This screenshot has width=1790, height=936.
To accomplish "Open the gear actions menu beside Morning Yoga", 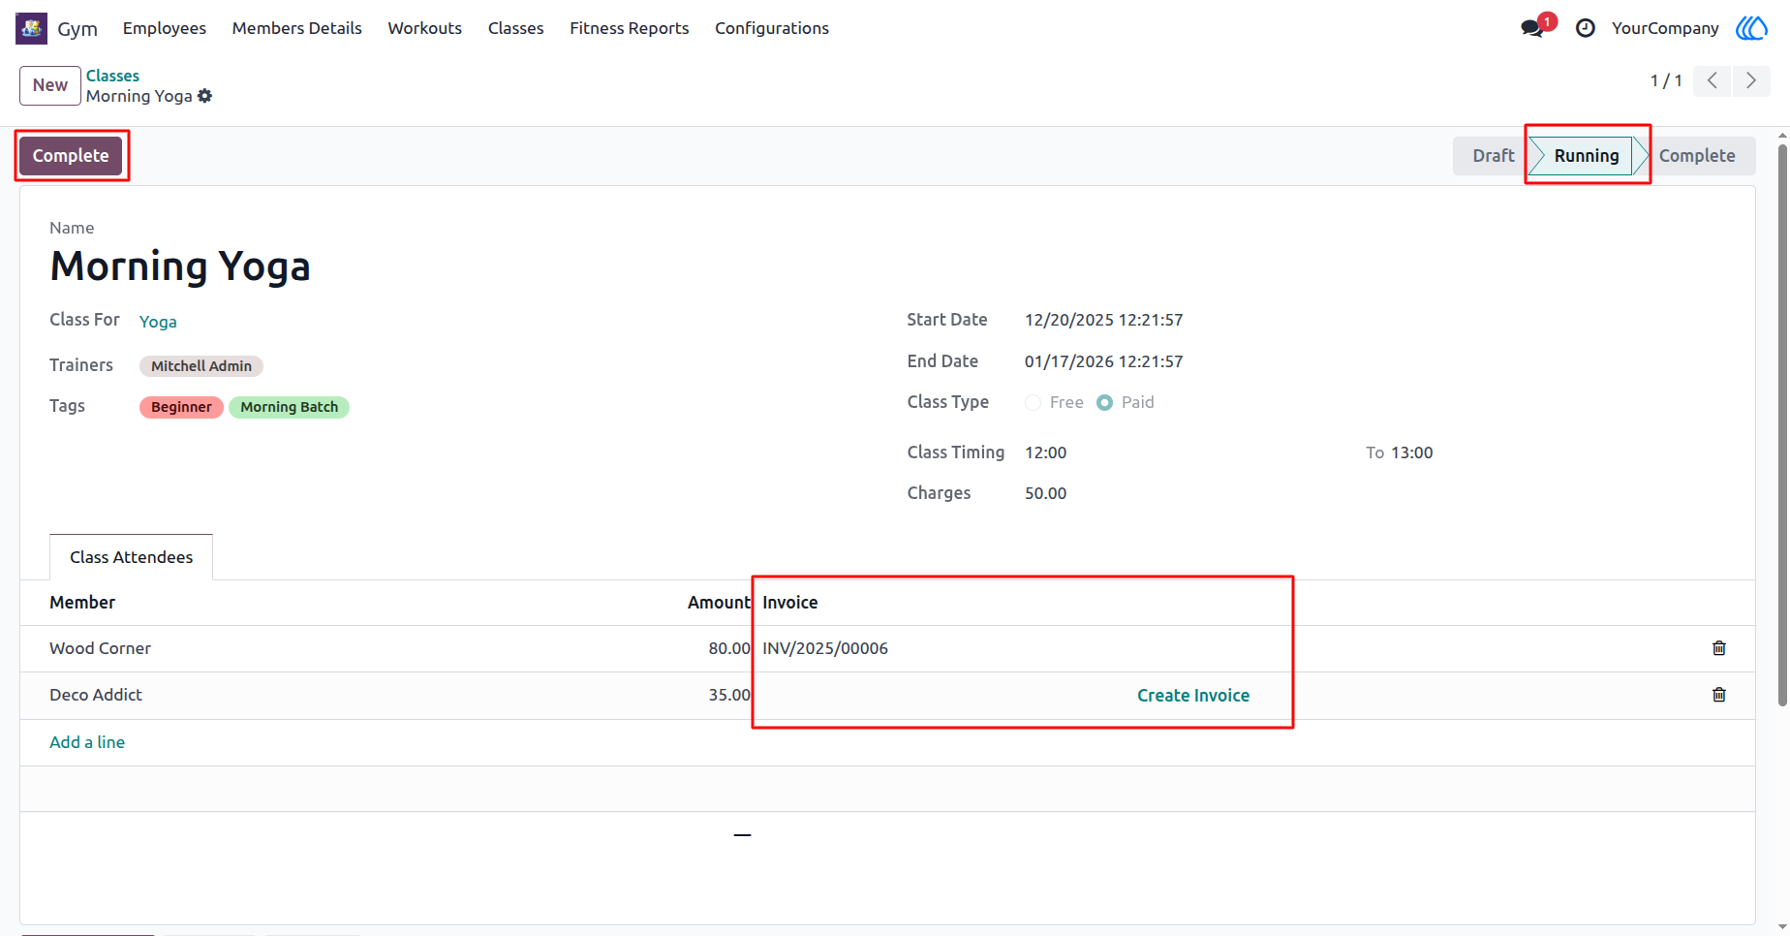I will coord(204,96).
